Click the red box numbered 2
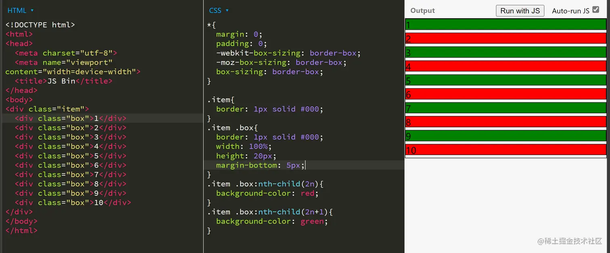This screenshot has height=253, width=610. (x=506, y=38)
